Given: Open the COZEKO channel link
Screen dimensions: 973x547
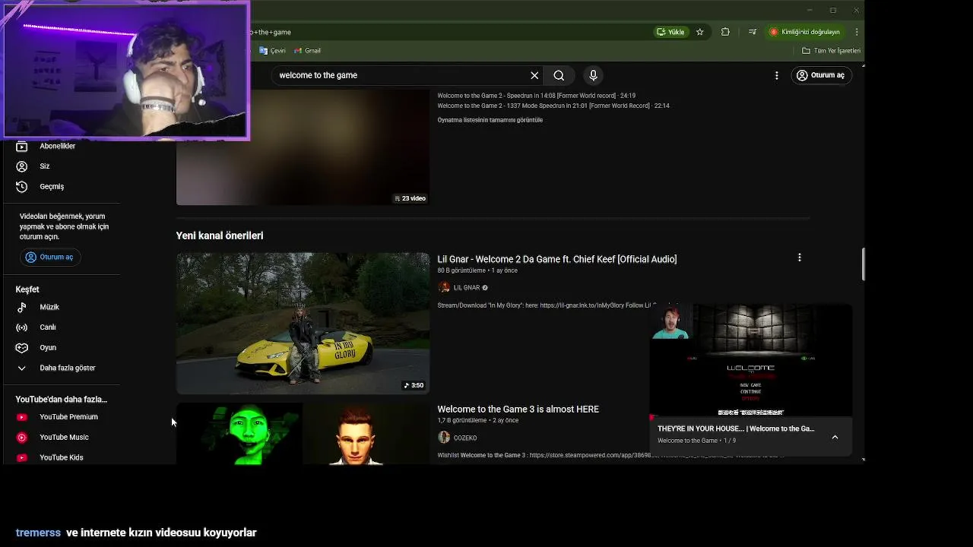Looking at the screenshot, I should 465,438.
